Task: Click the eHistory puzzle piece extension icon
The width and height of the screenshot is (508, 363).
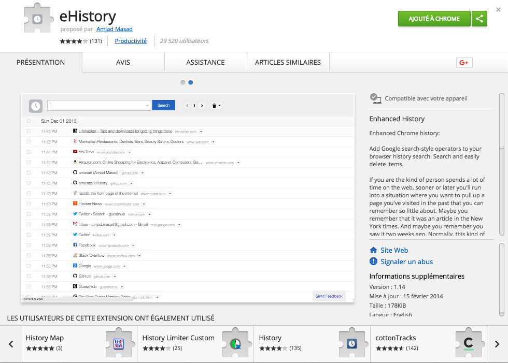Action: [x=38, y=18]
